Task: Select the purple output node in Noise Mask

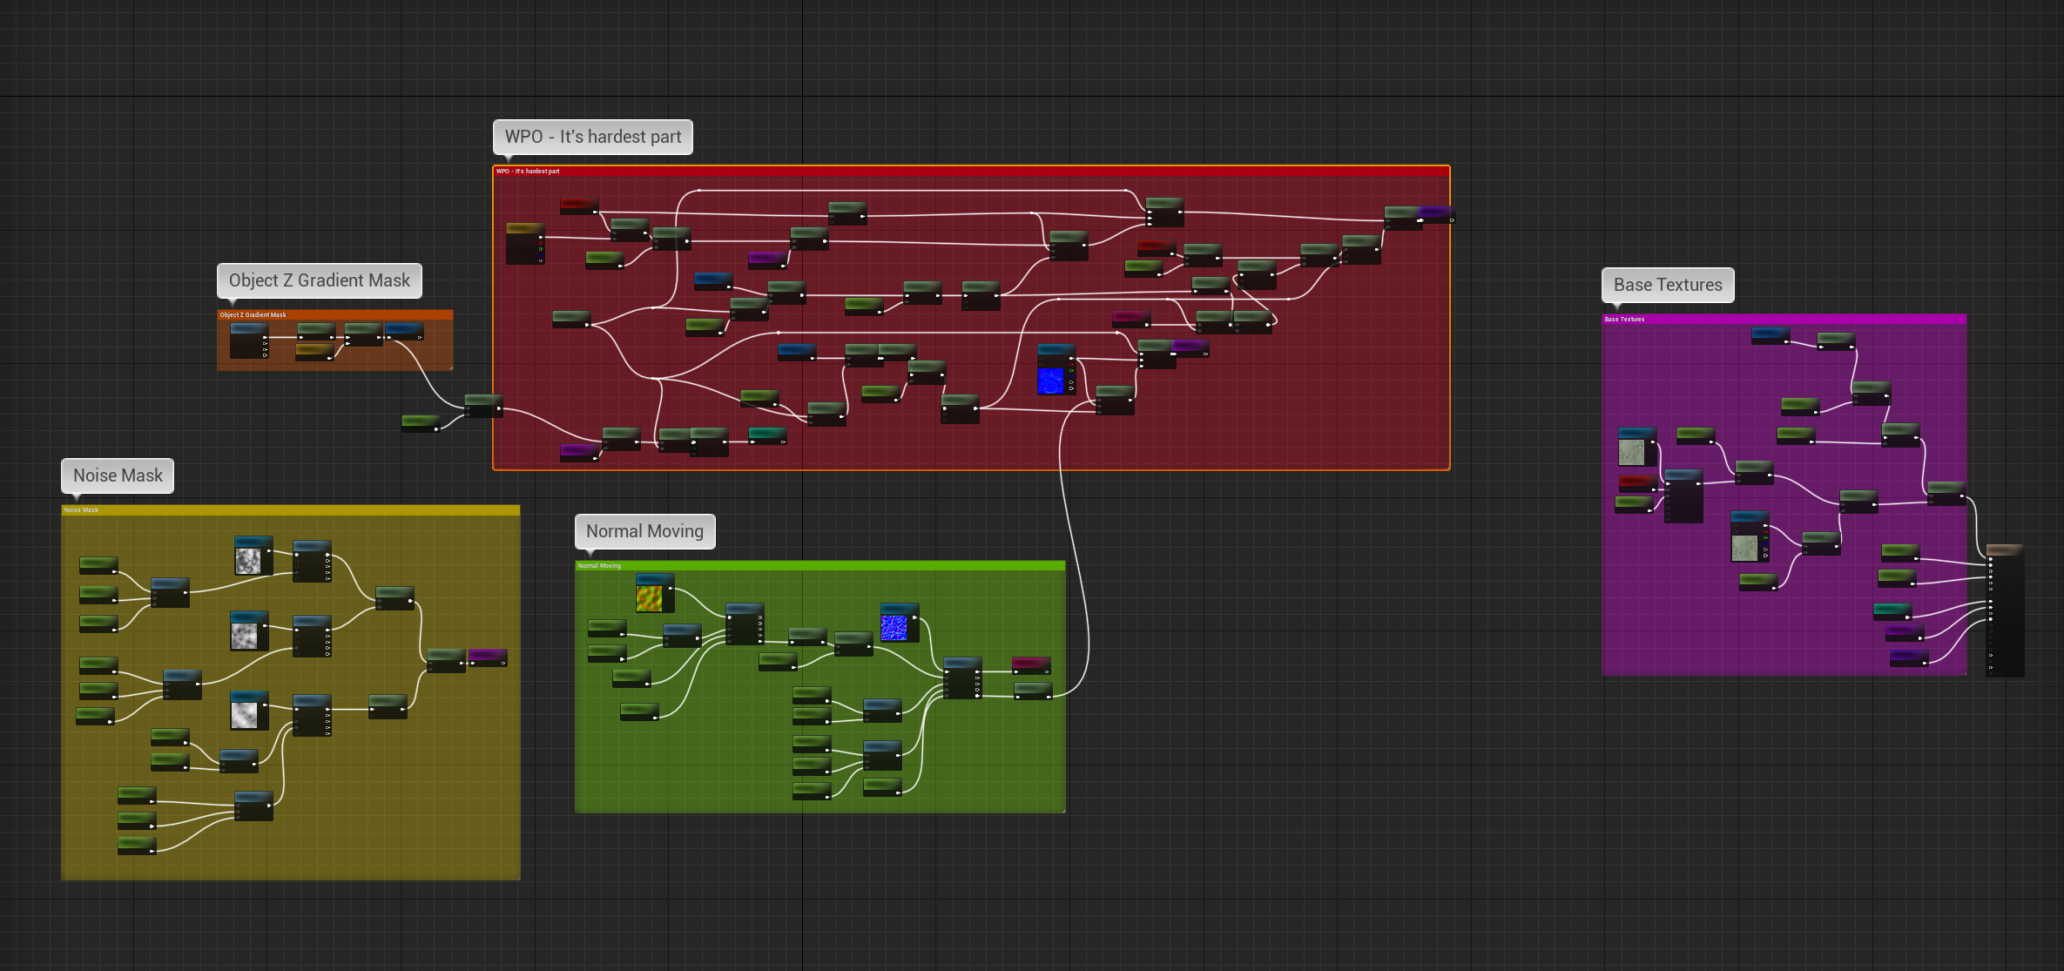Action: pos(488,657)
